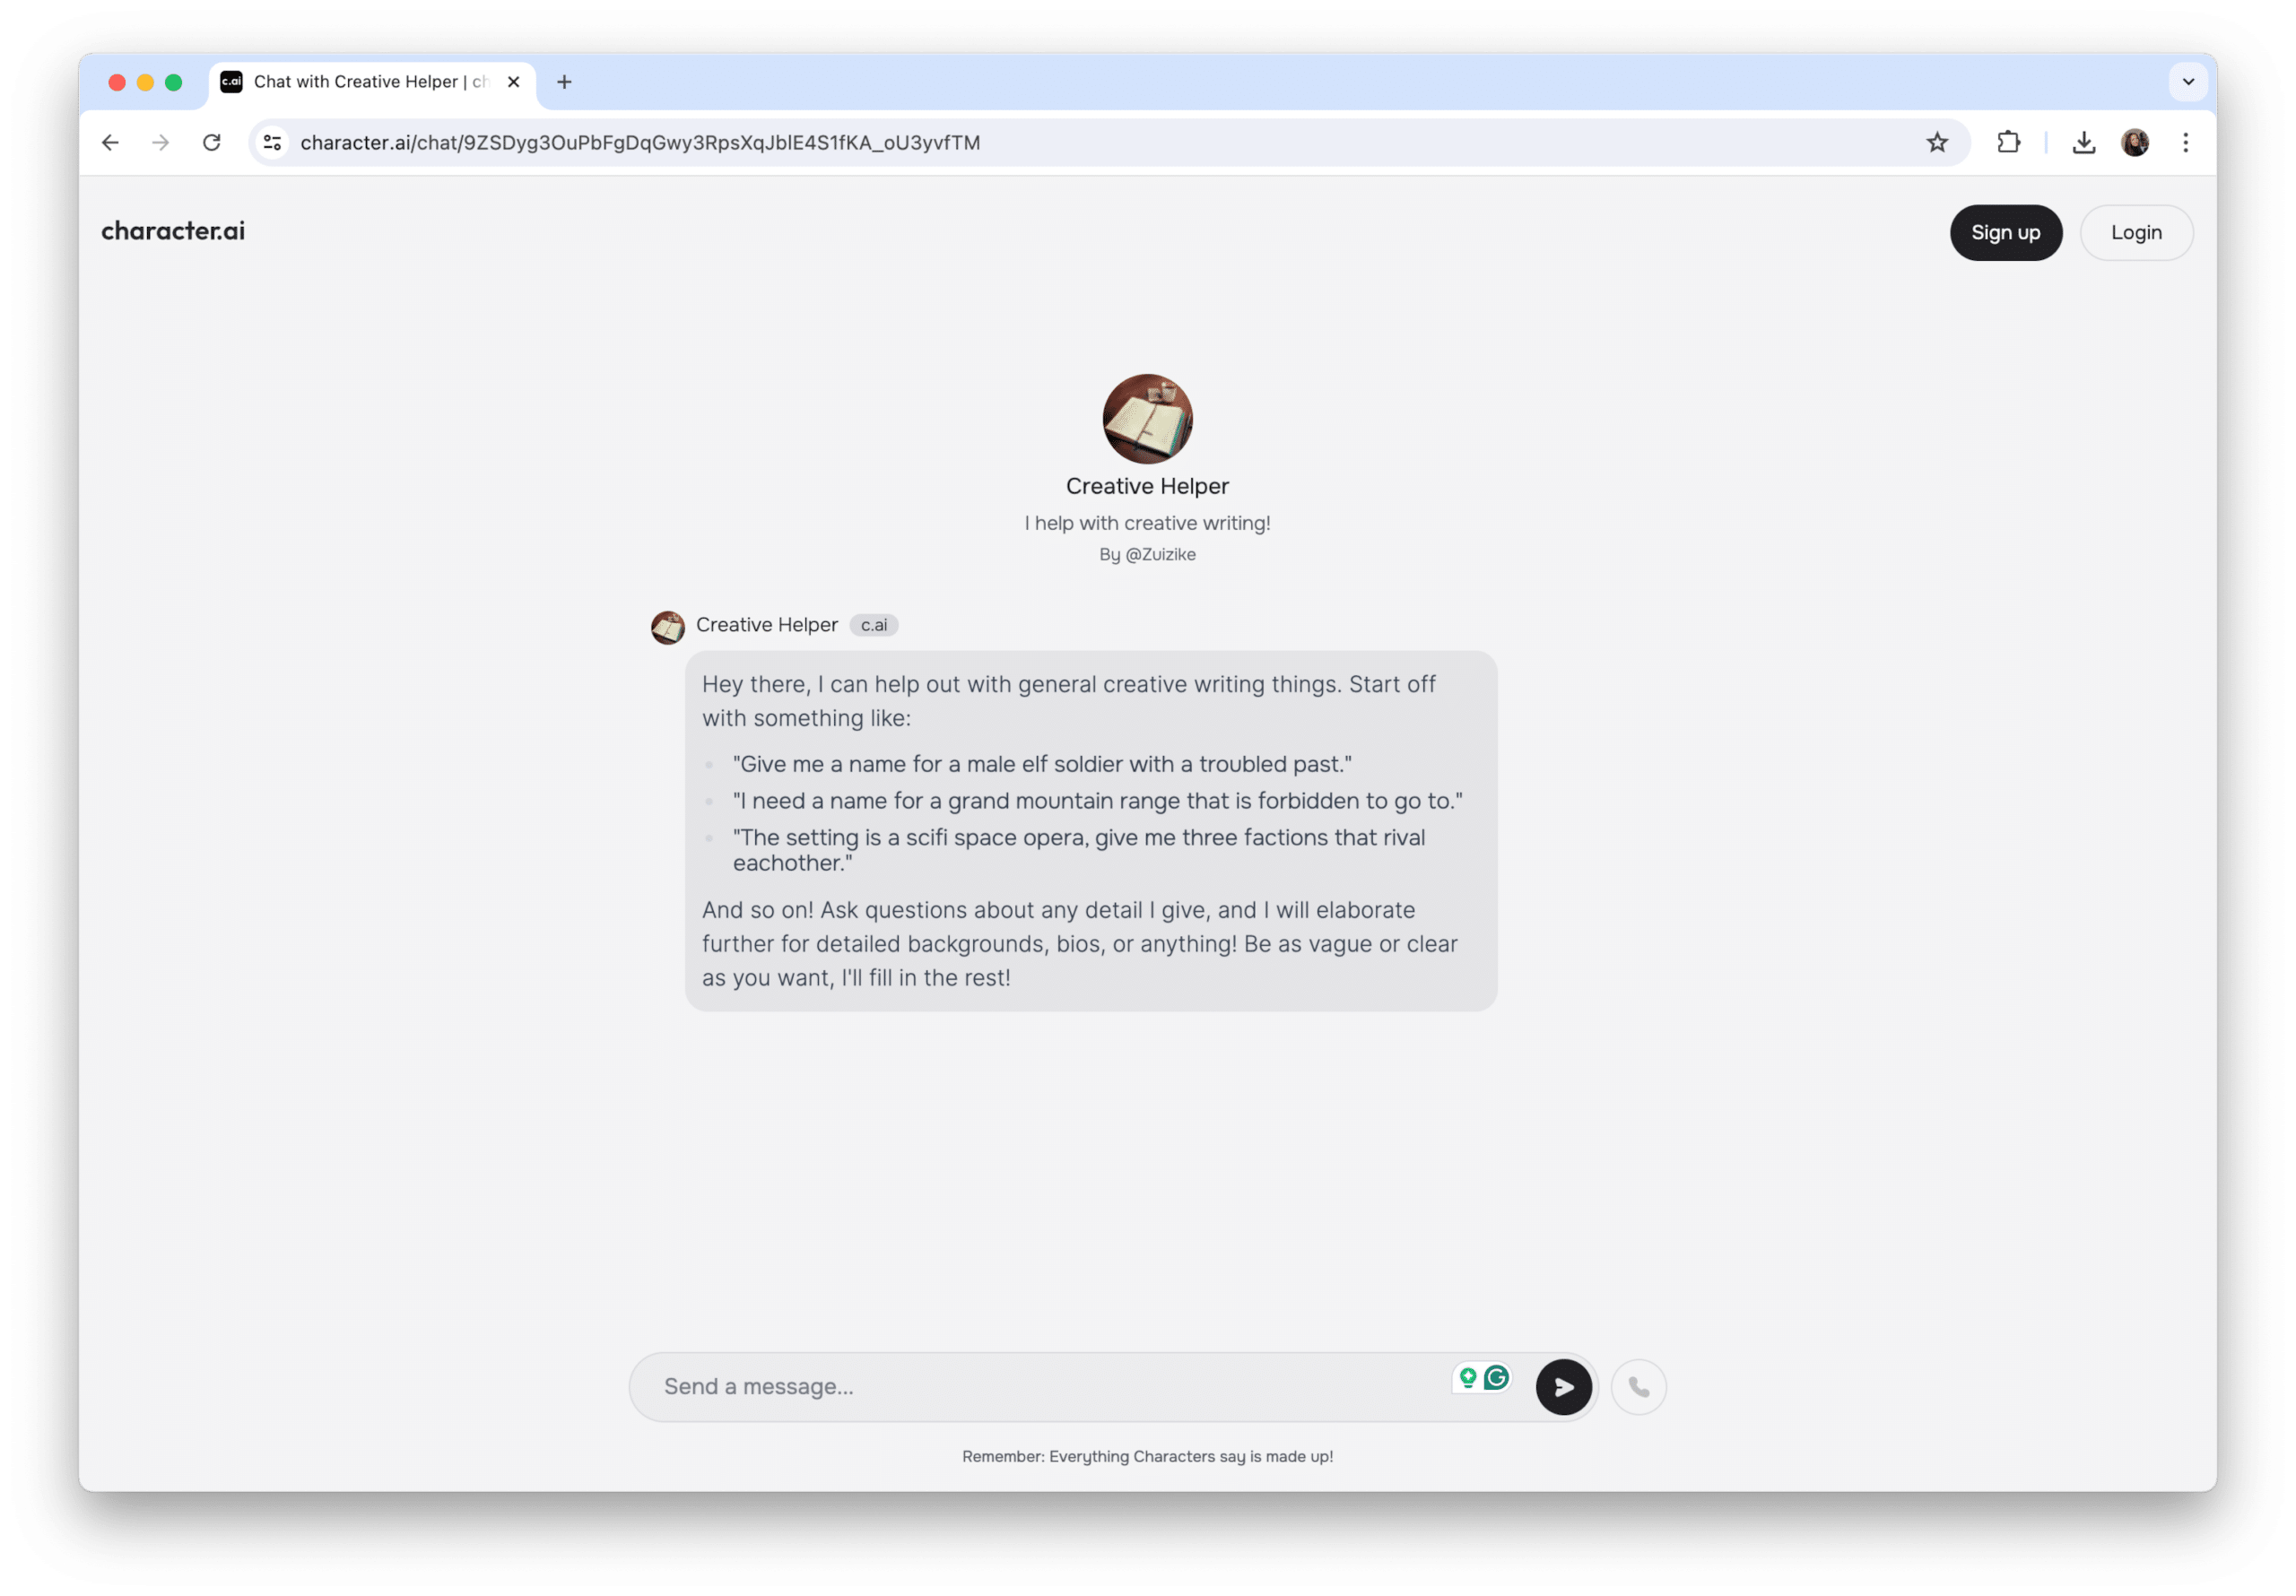
Task: Click the voice call icon
Action: 1635,1385
